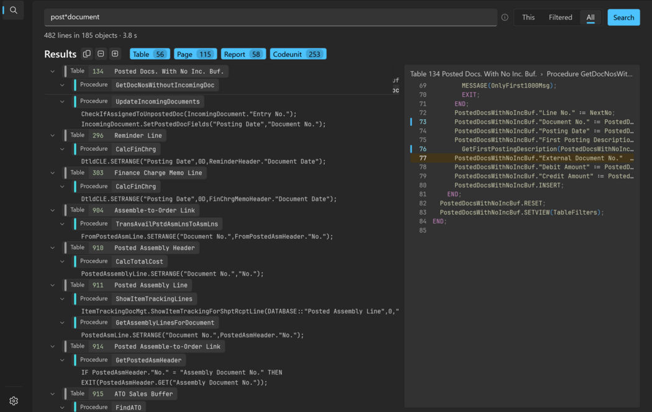Collapse the GetPostedAsmHeader procedure chevron
The image size is (652, 412).
(62, 360)
